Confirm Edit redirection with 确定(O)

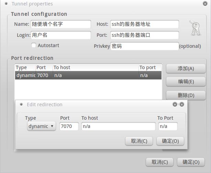pyautogui.click(x=170, y=141)
